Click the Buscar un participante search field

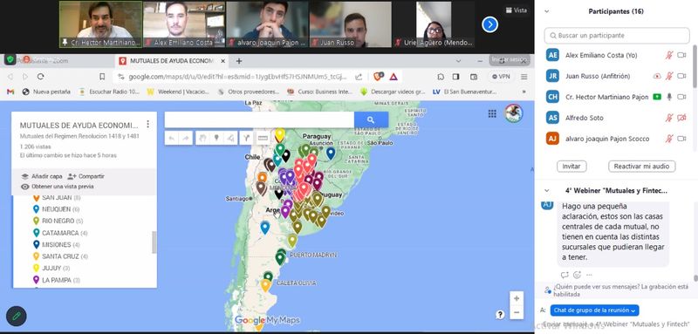617,35
